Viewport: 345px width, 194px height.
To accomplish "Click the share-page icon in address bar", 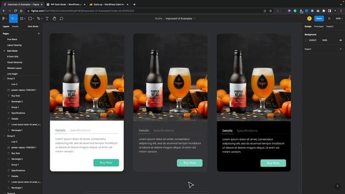I will click(x=265, y=11).
